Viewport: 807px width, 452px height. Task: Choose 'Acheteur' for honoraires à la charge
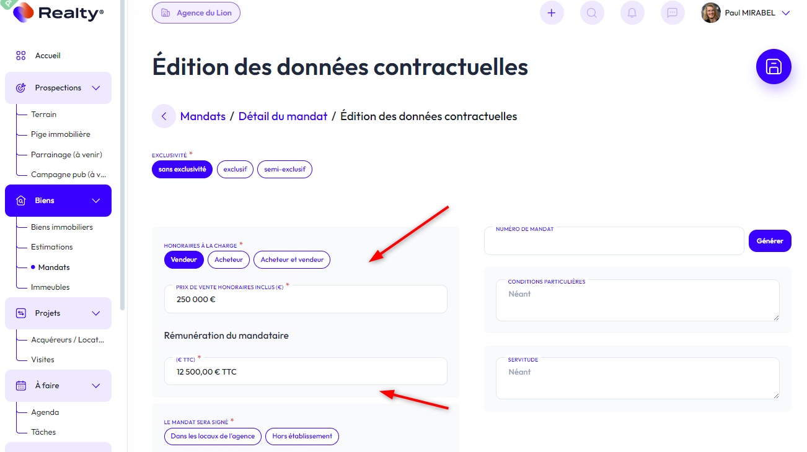pyautogui.click(x=228, y=260)
